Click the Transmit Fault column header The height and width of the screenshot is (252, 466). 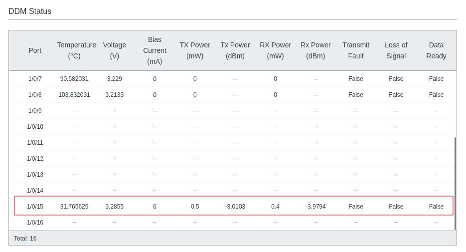coord(355,50)
